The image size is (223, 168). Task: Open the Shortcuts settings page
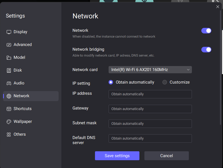click(x=31, y=109)
